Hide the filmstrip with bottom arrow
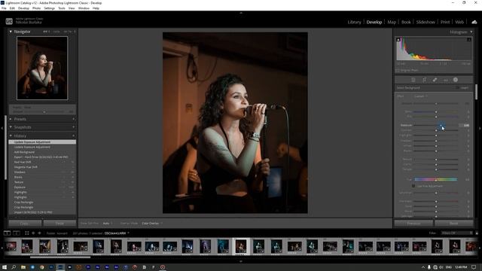Screen dimensions: 482x271 (241, 261)
